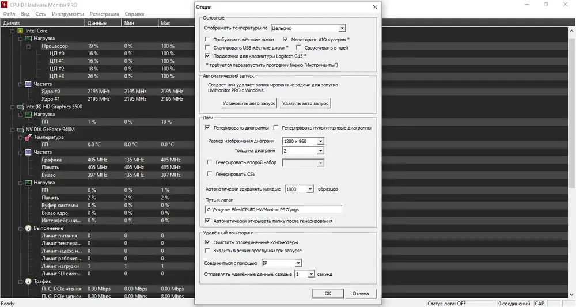Viewport: 576px width, 307px height.
Task: Click the thermometer icon beside Температура
Action: tap(28, 137)
